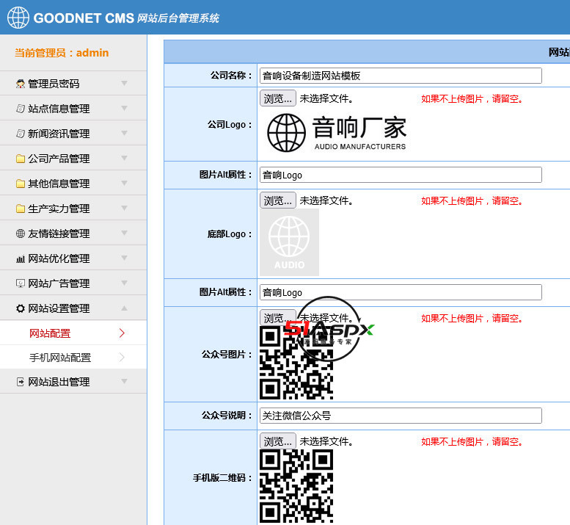Click the 图片Alt属性 field under 公司Logo
The image size is (570, 525).
coord(401,175)
